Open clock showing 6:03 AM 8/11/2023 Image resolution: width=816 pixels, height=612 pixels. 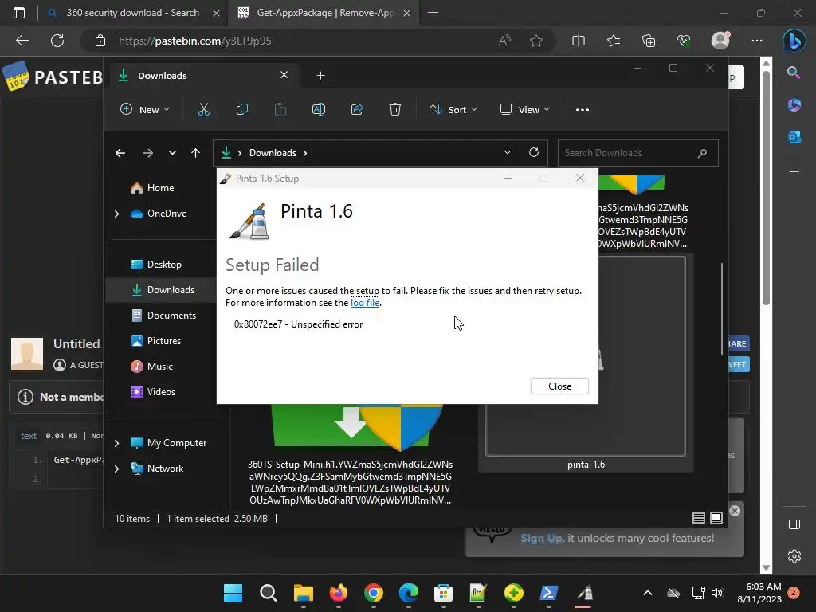pos(759,593)
